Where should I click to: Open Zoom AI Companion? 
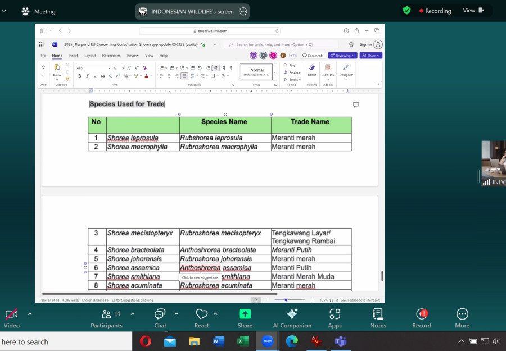click(x=292, y=314)
